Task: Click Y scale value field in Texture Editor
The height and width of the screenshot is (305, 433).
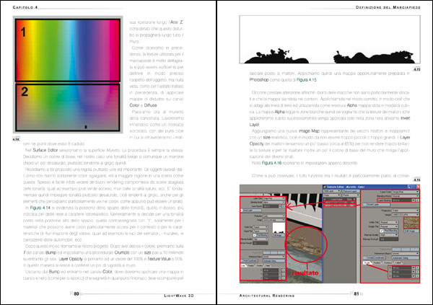Action: point(402,272)
